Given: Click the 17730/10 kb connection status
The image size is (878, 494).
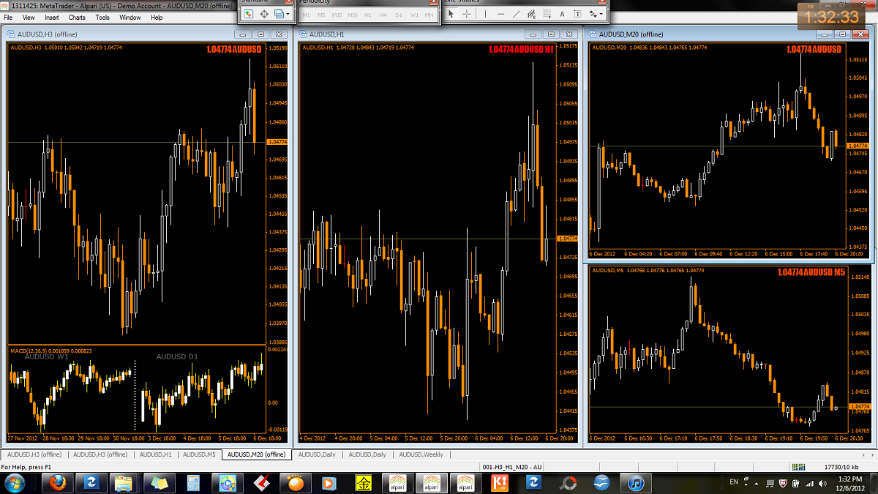Looking at the screenshot, I should [841, 467].
